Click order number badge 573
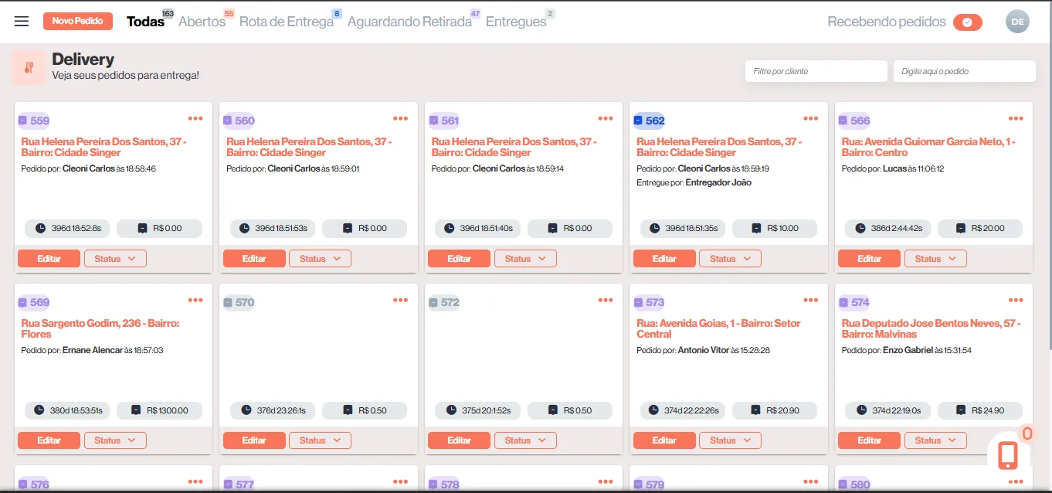 (650, 302)
